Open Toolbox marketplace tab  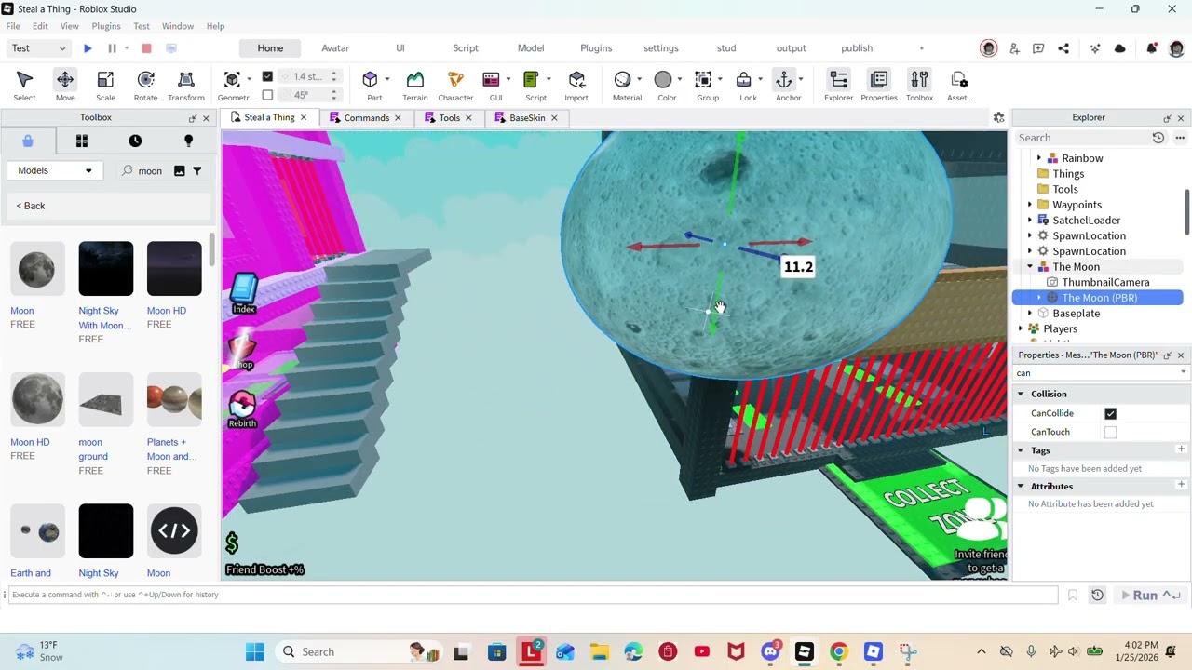(28, 141)
